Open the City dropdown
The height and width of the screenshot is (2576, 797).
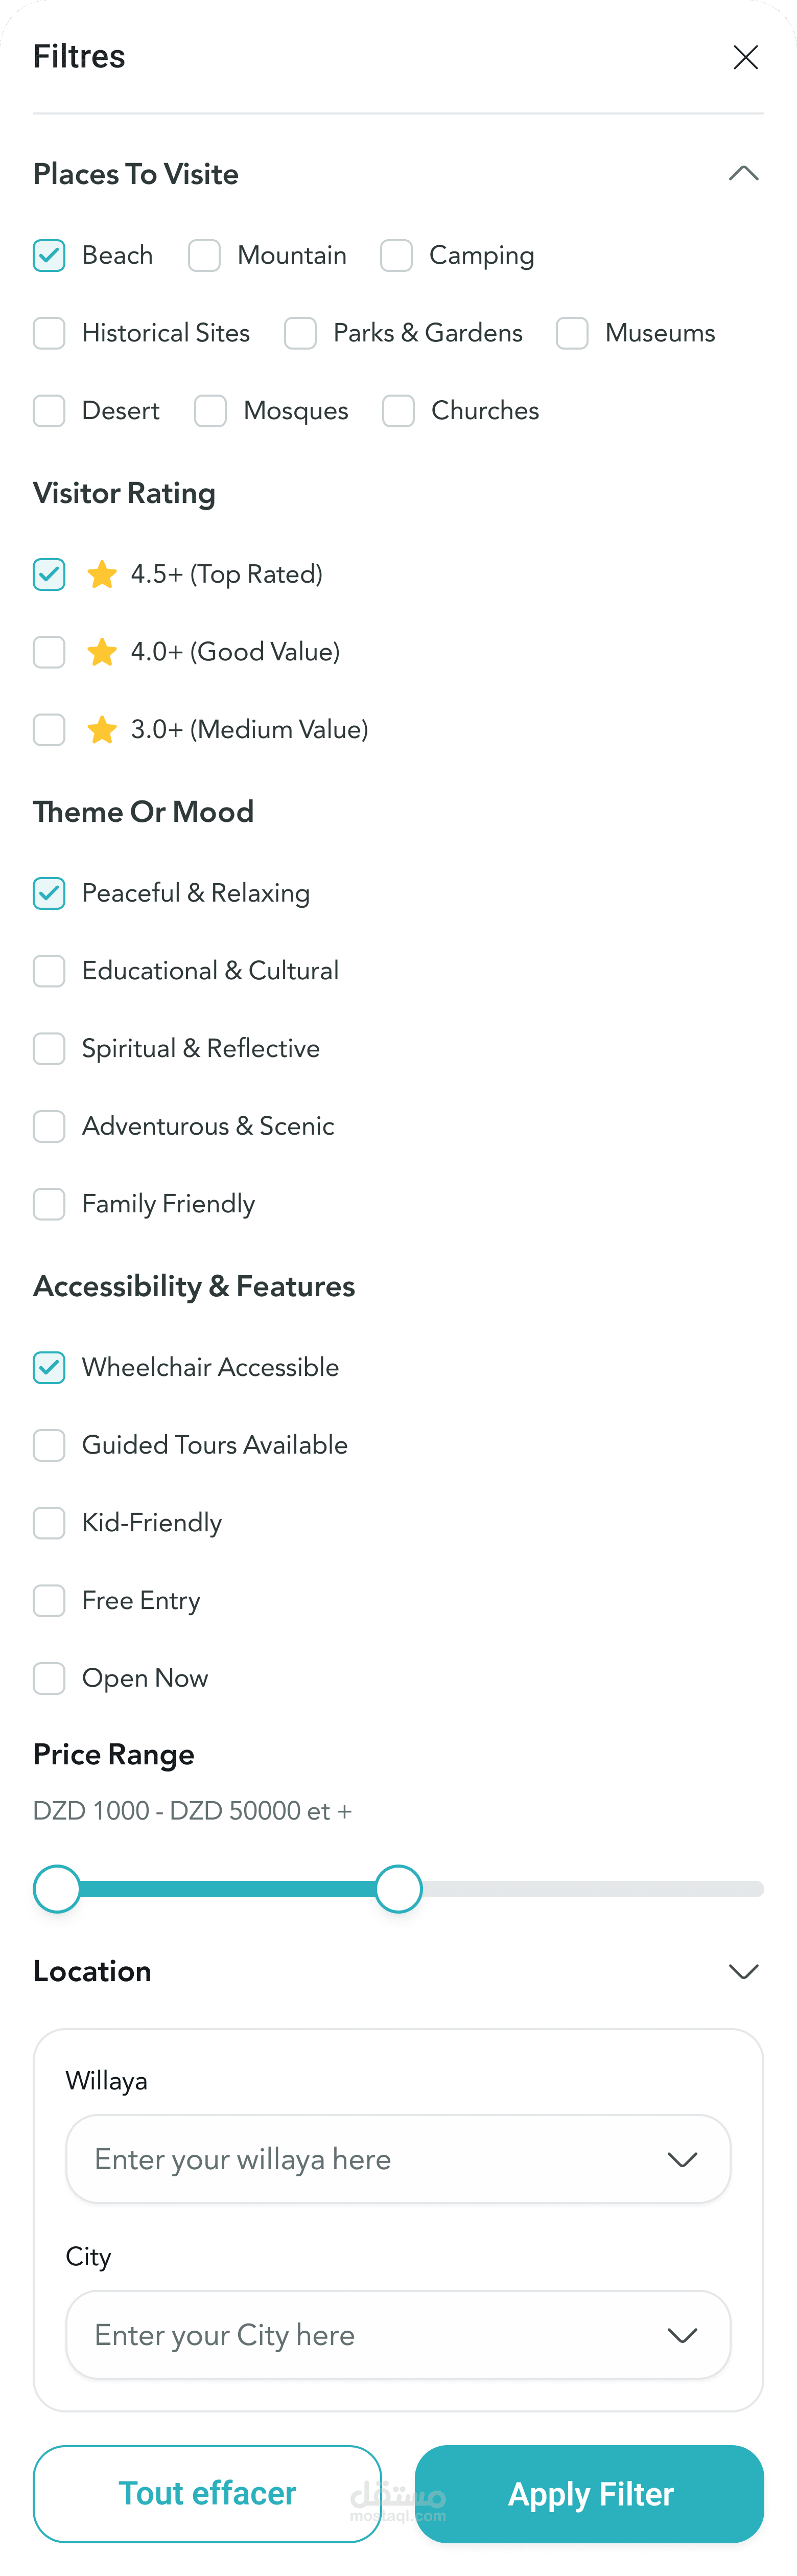tap(398, 2334)
